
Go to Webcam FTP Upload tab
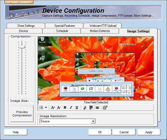coord(103,26)
